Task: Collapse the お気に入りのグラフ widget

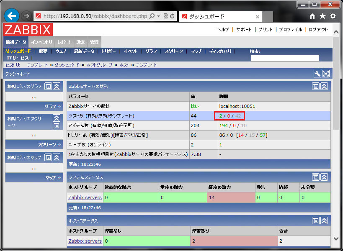Action: point(57,86)
